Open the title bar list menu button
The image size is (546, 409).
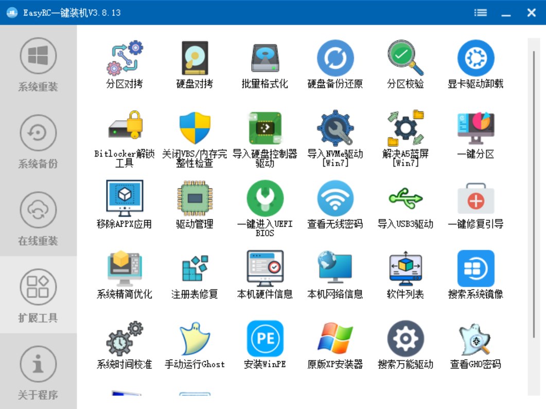tap(481, 13)
